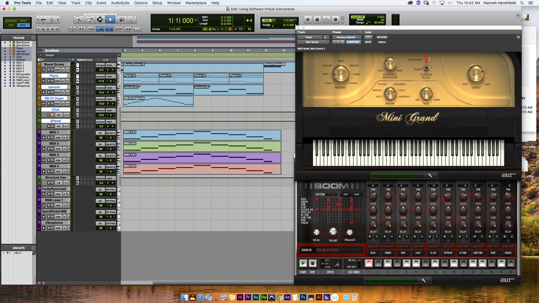Image resolution: width=539 pixels, height=303 pixels.
Task: Open the Clip menu
Action: tap(88, 3)
